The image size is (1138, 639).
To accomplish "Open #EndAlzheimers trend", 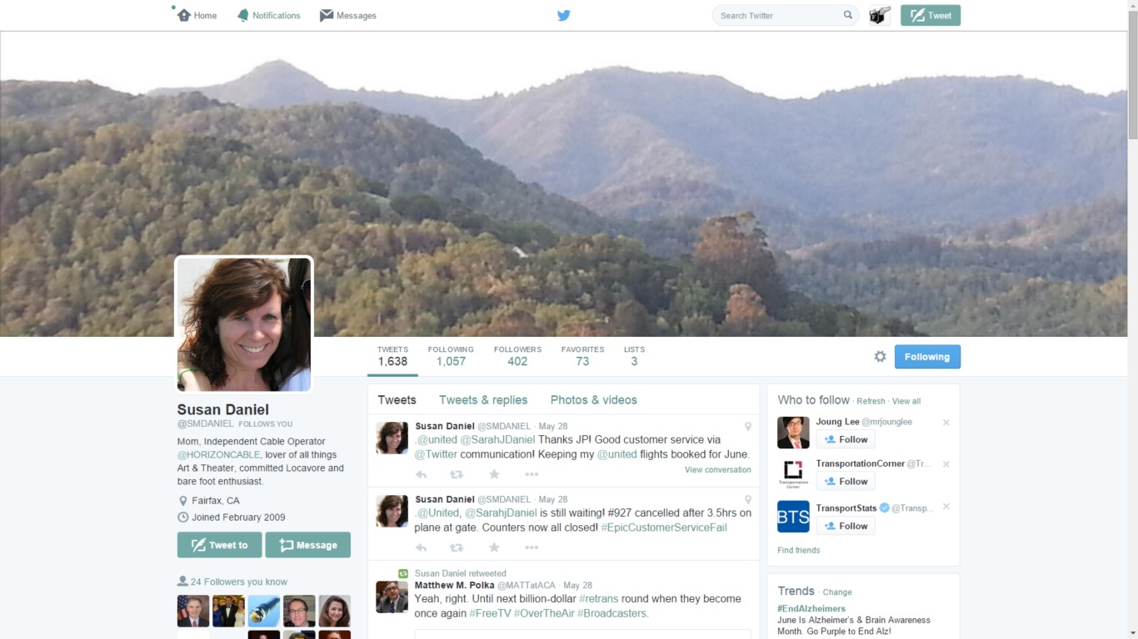I will click(x=811, y=608).
